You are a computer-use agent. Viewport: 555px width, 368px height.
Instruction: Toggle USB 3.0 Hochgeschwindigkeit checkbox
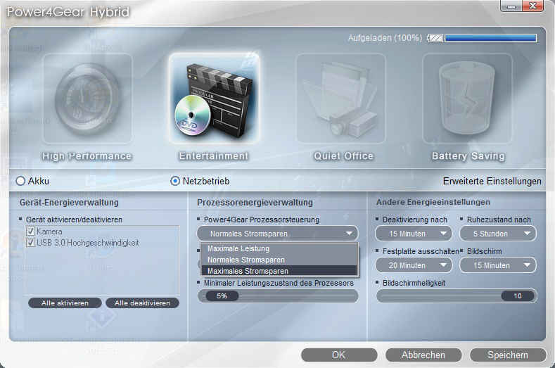coord(31,243)
